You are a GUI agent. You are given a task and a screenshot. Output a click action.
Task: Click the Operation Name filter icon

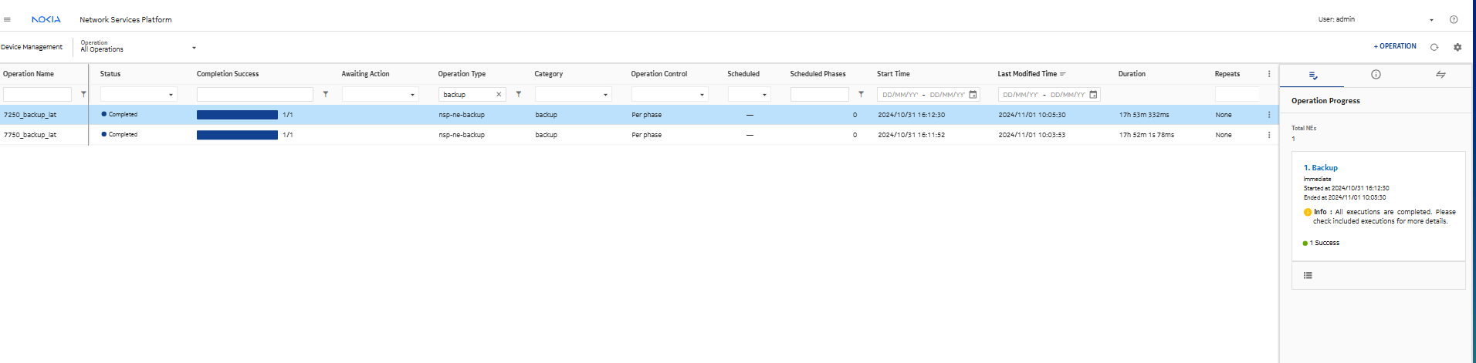click(x=83, y=94)
